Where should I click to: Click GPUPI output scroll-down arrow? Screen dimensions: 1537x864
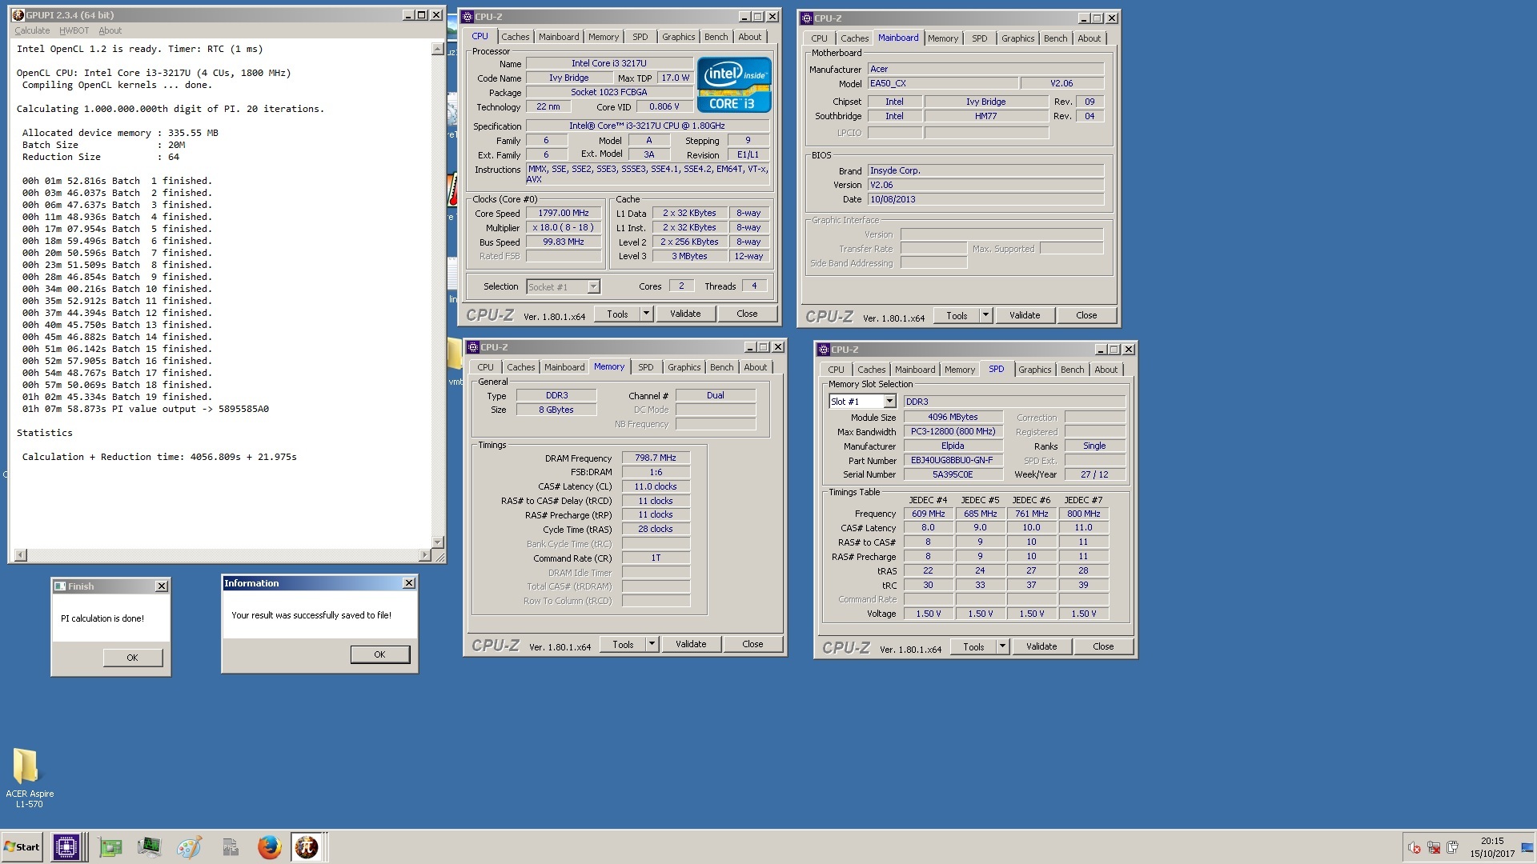coord(437,542)
